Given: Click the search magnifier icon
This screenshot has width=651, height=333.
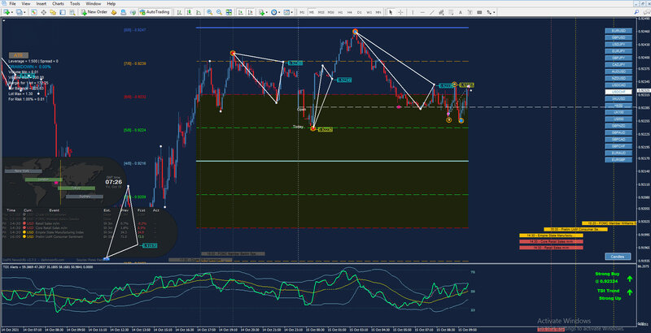Looking at the screenshot, I should click(x=636, y=12).
